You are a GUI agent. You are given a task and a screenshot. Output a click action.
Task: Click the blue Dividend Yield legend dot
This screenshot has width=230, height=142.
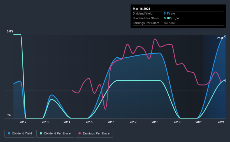click(9, 133)
